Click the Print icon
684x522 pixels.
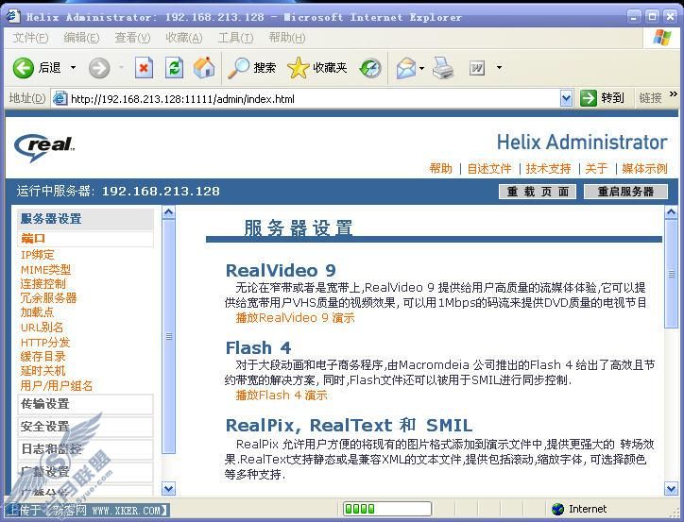point(443,68)
